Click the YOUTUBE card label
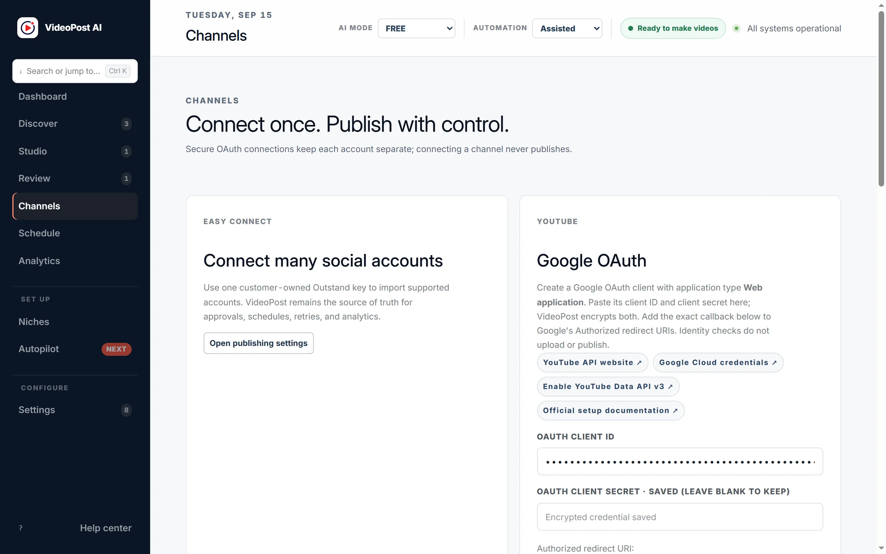This screenshot has width=886, height=554. 557,222
